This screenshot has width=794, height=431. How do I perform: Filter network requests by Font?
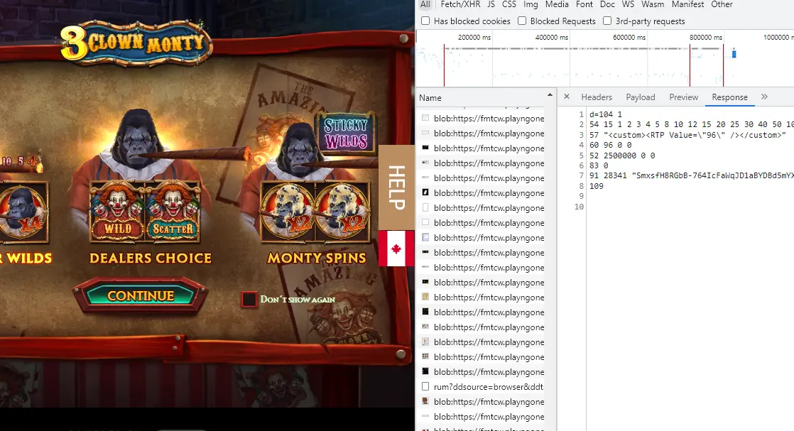[584, 4]
